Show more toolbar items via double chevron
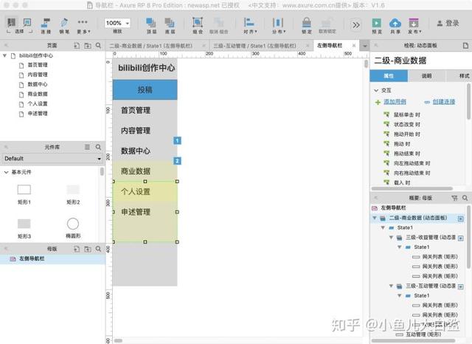The width and height of the screenshot is (472, 344). pos(355,24)
